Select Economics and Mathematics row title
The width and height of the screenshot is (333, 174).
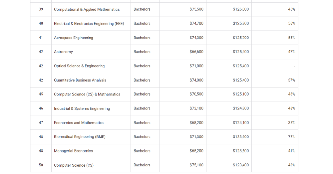tap(79, 123)
